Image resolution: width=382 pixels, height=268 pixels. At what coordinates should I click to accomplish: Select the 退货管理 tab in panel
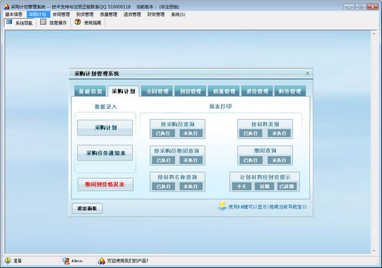[257, 91]
